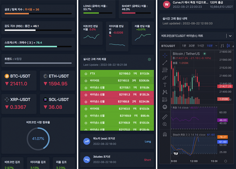
Task: Click the zoom in magnifier tool
Action: pos(165,124)
